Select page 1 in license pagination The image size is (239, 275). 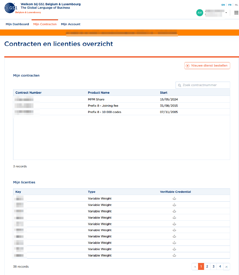[x=201, y=266]
